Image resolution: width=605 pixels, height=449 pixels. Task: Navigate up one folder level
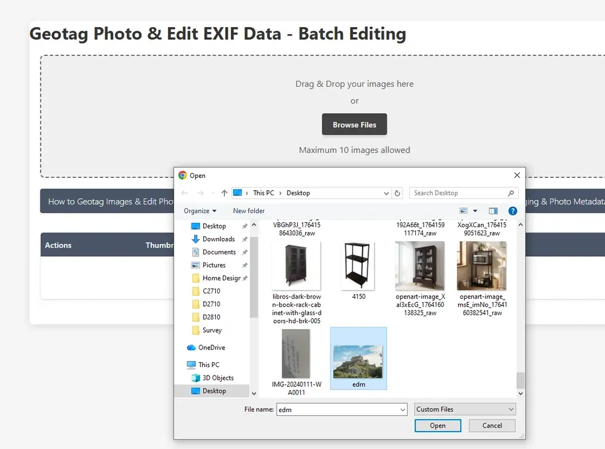tap(224, 192)
